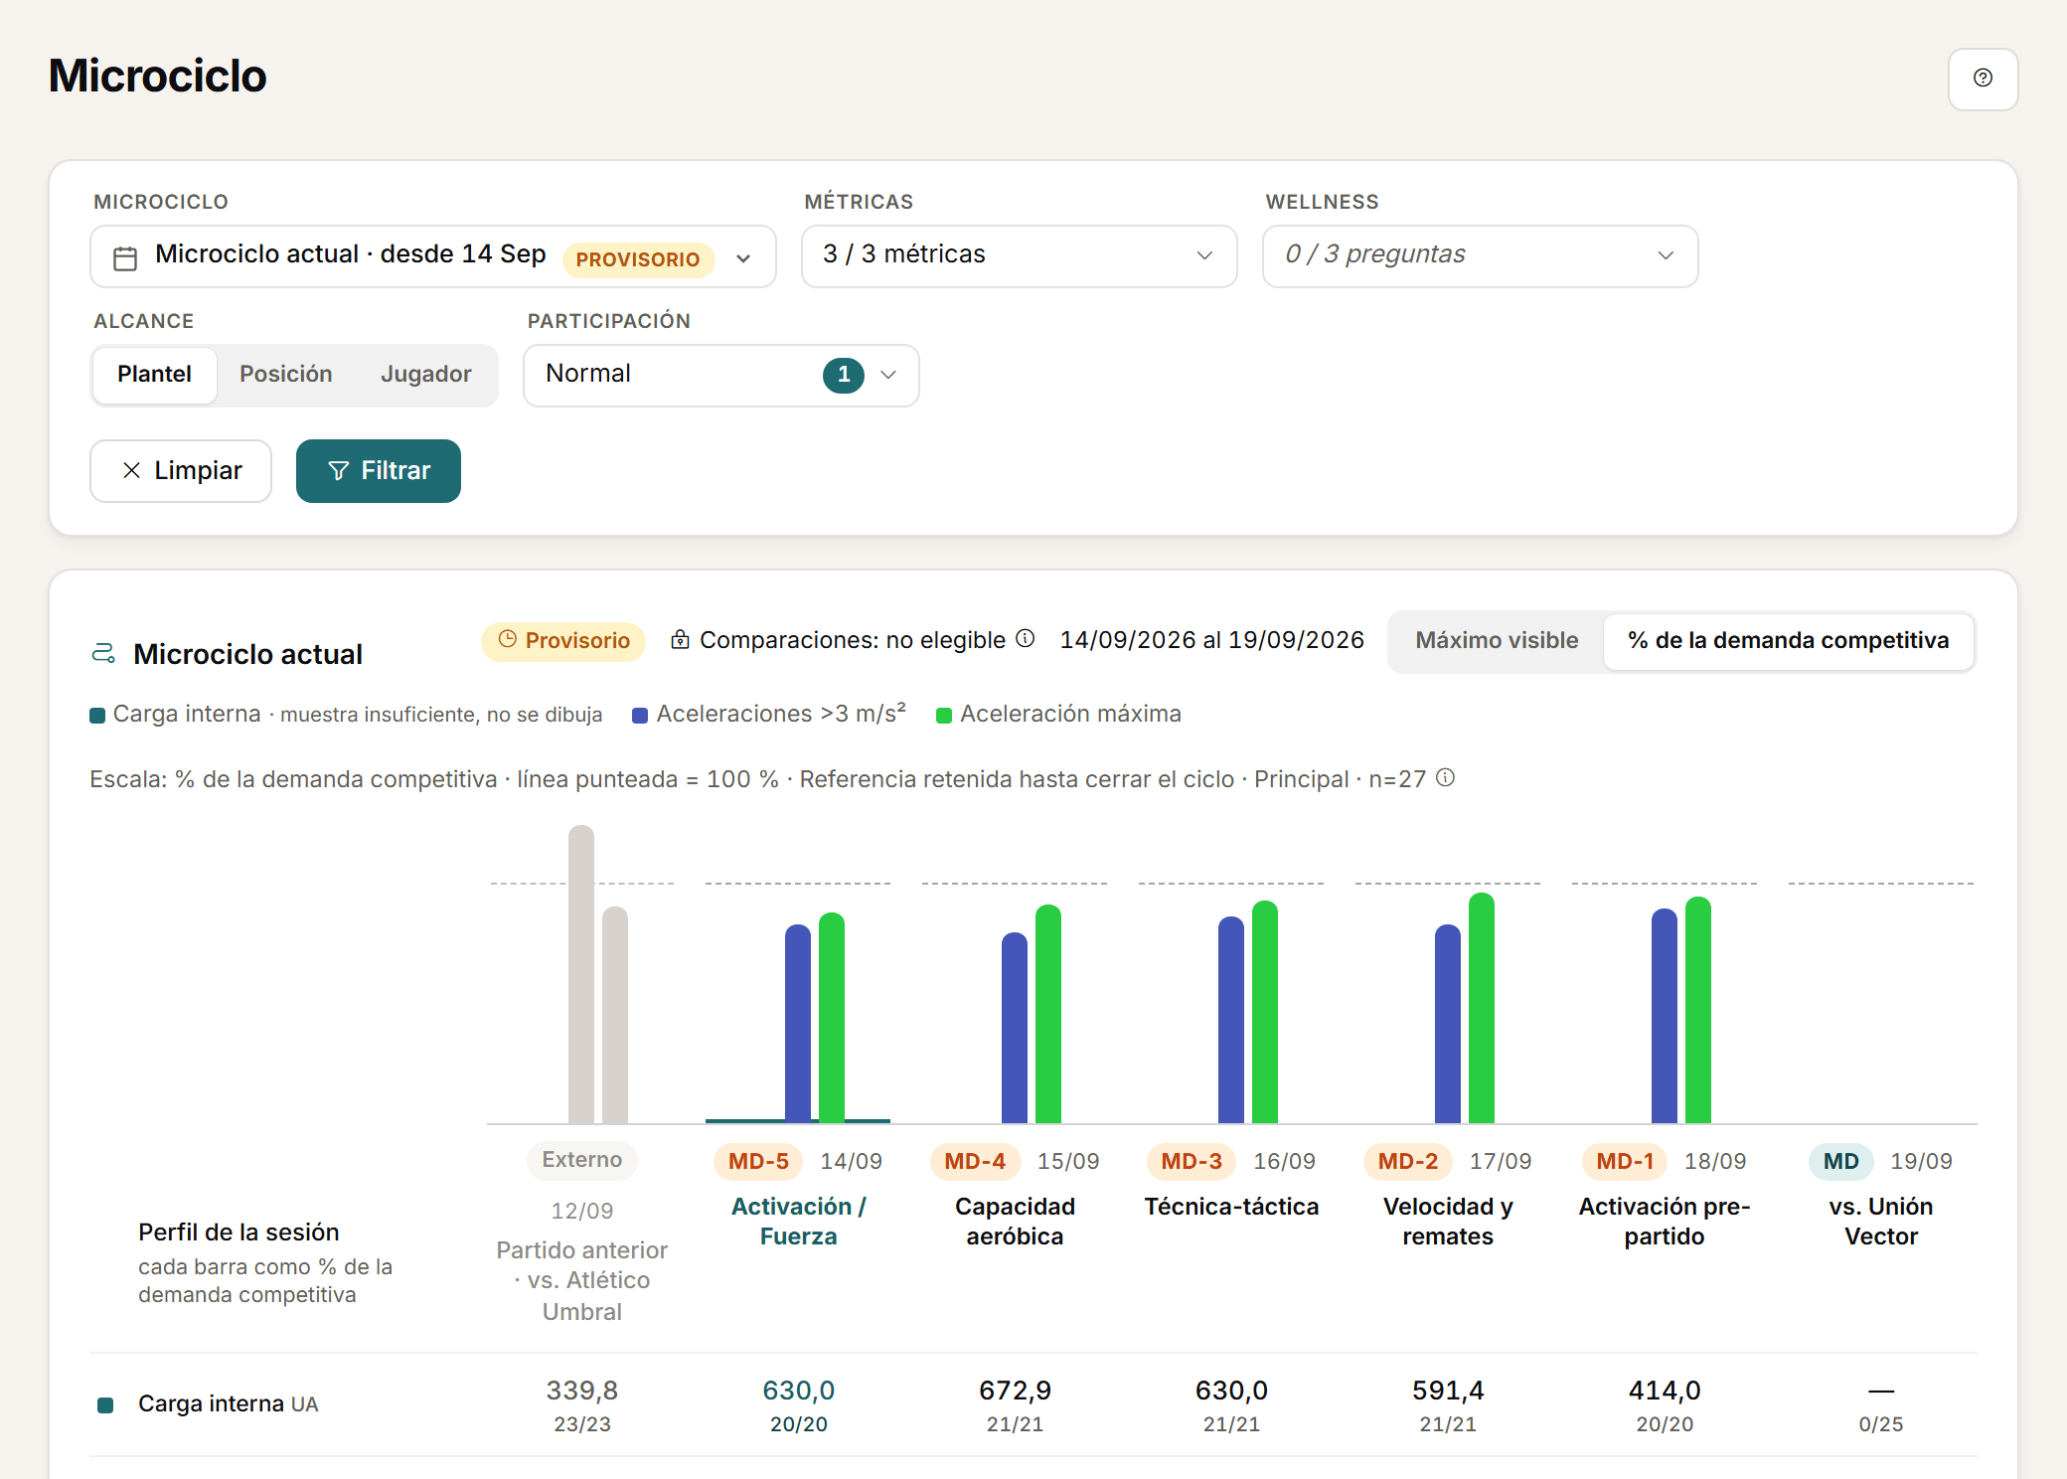
Task: Select the MD-2 day badge
Action: point(1408,1161)
